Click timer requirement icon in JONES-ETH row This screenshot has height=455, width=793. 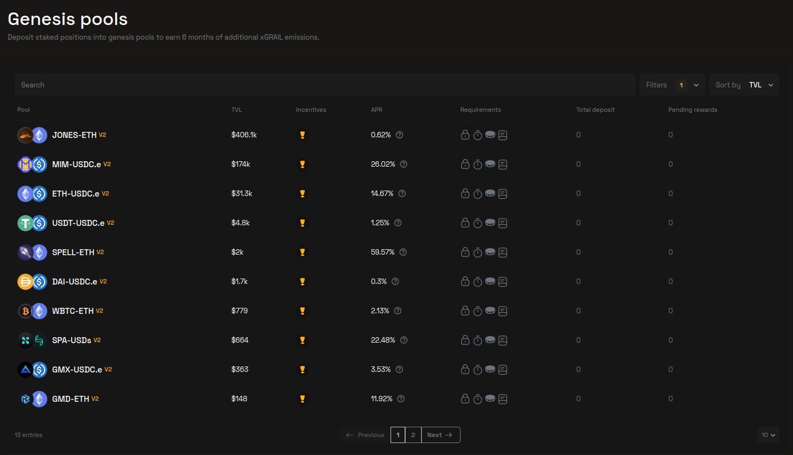pos(477,135)
